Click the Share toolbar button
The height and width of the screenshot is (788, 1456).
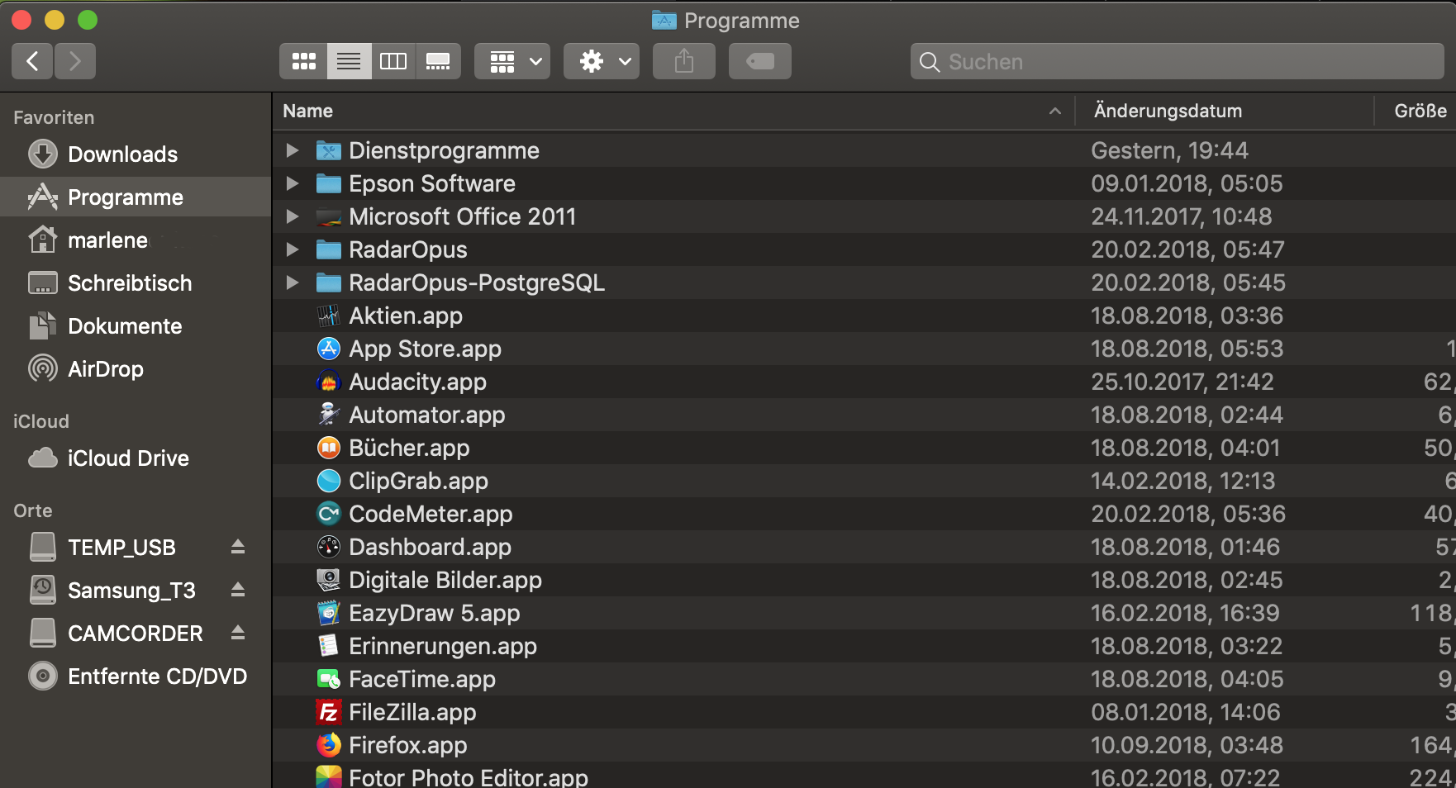point(684,61)
